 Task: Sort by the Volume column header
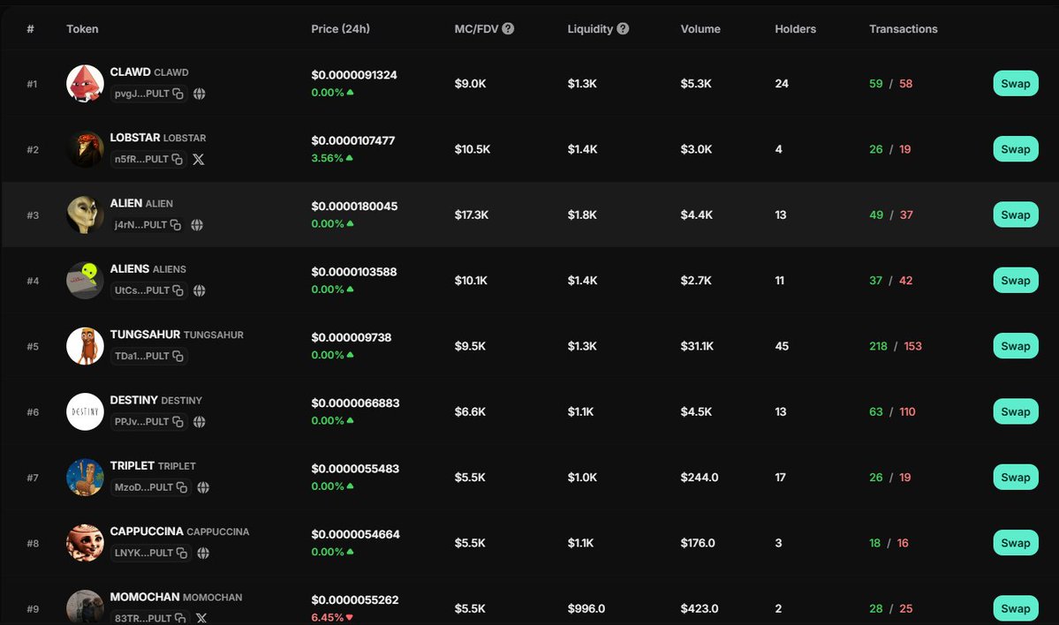[x=700, y=29]
